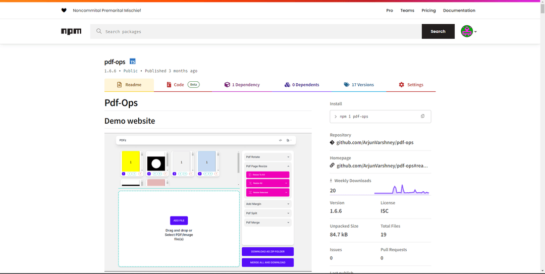Click the Search button

click(x=438, y=31)
